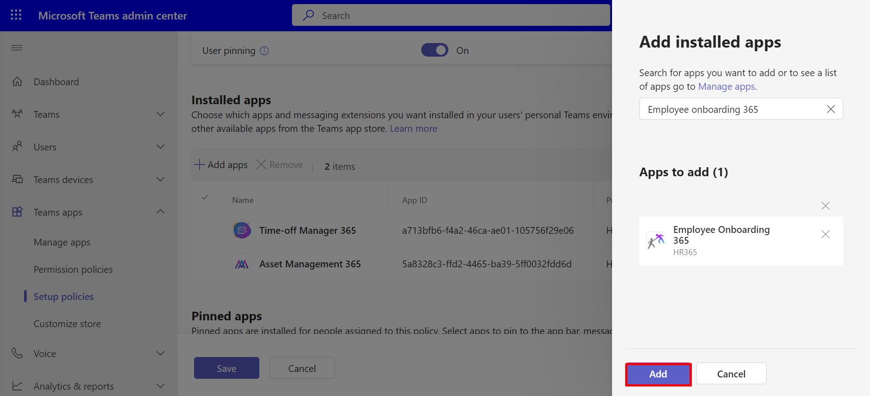Select the Time-off Manager 365 row name
870x396 pixels.
coord(307,231)
